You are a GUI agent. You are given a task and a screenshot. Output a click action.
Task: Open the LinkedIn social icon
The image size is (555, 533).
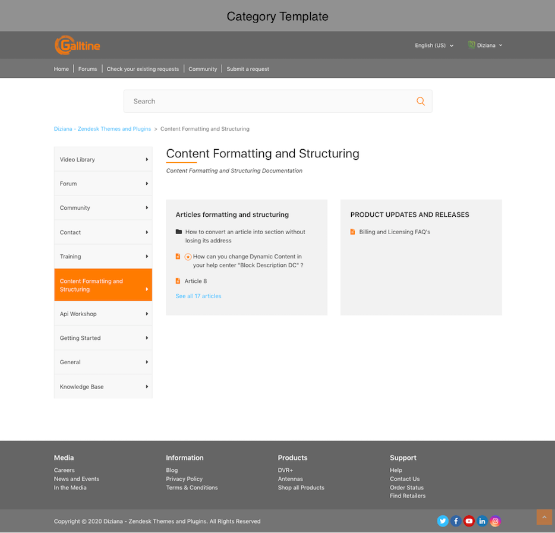pos(482,521)
